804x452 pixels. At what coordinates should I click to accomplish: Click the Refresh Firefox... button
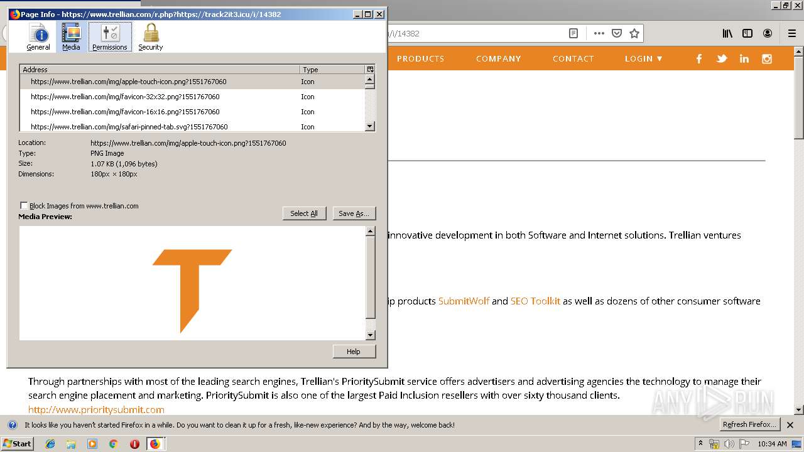click(749, 424)
